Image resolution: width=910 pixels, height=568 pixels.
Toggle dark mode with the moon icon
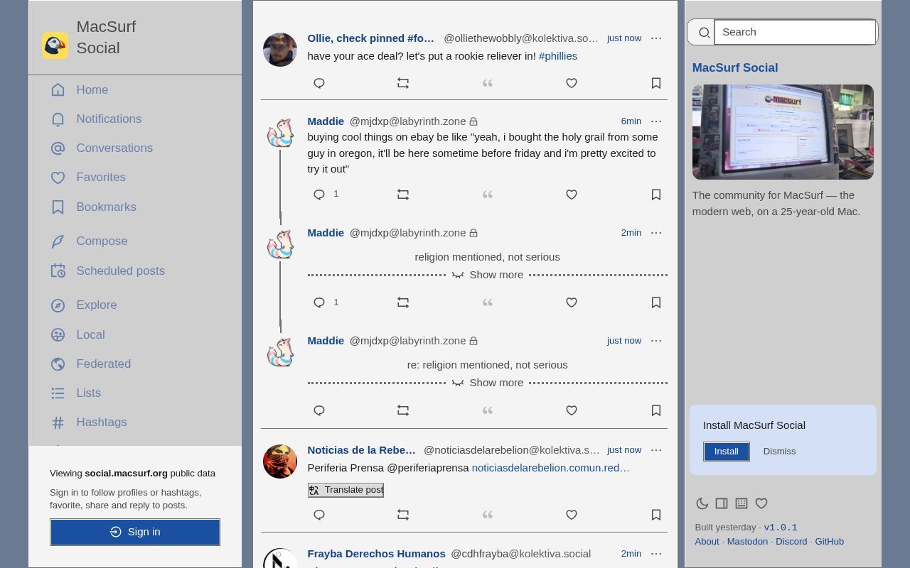click(x=702, y=503)
